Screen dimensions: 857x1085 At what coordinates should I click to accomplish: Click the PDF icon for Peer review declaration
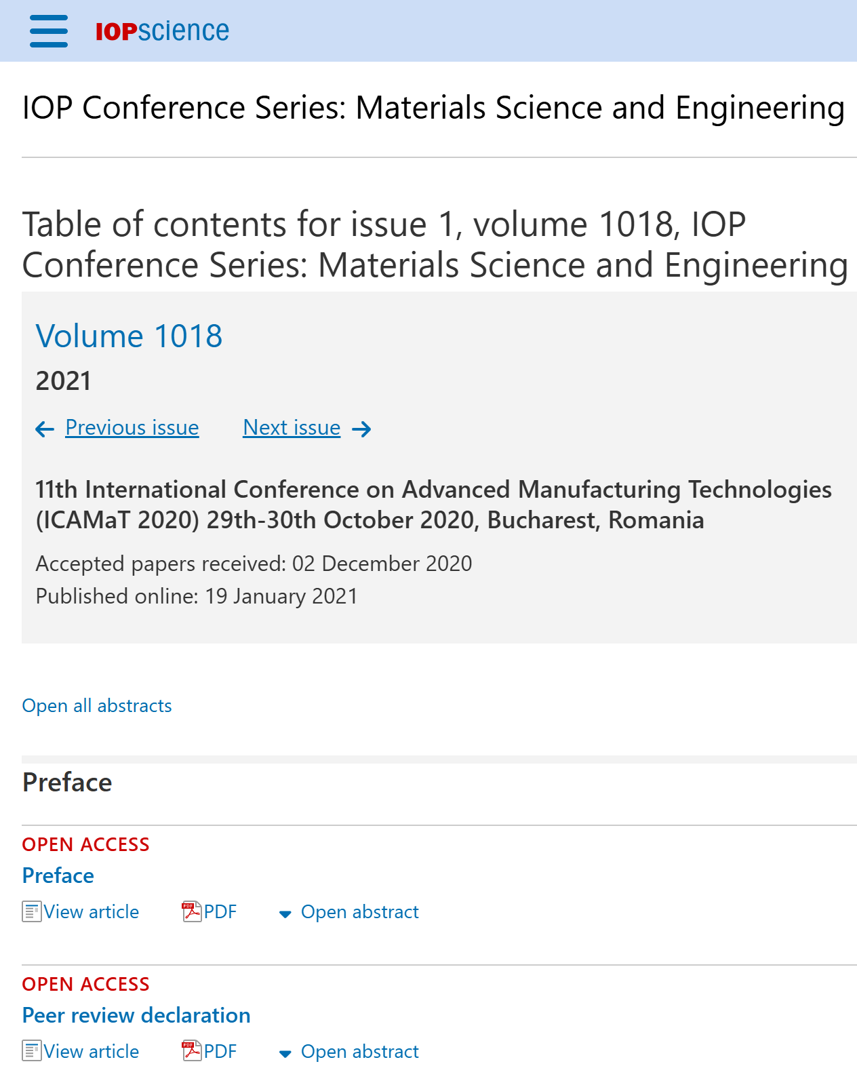click(192, 1051)
